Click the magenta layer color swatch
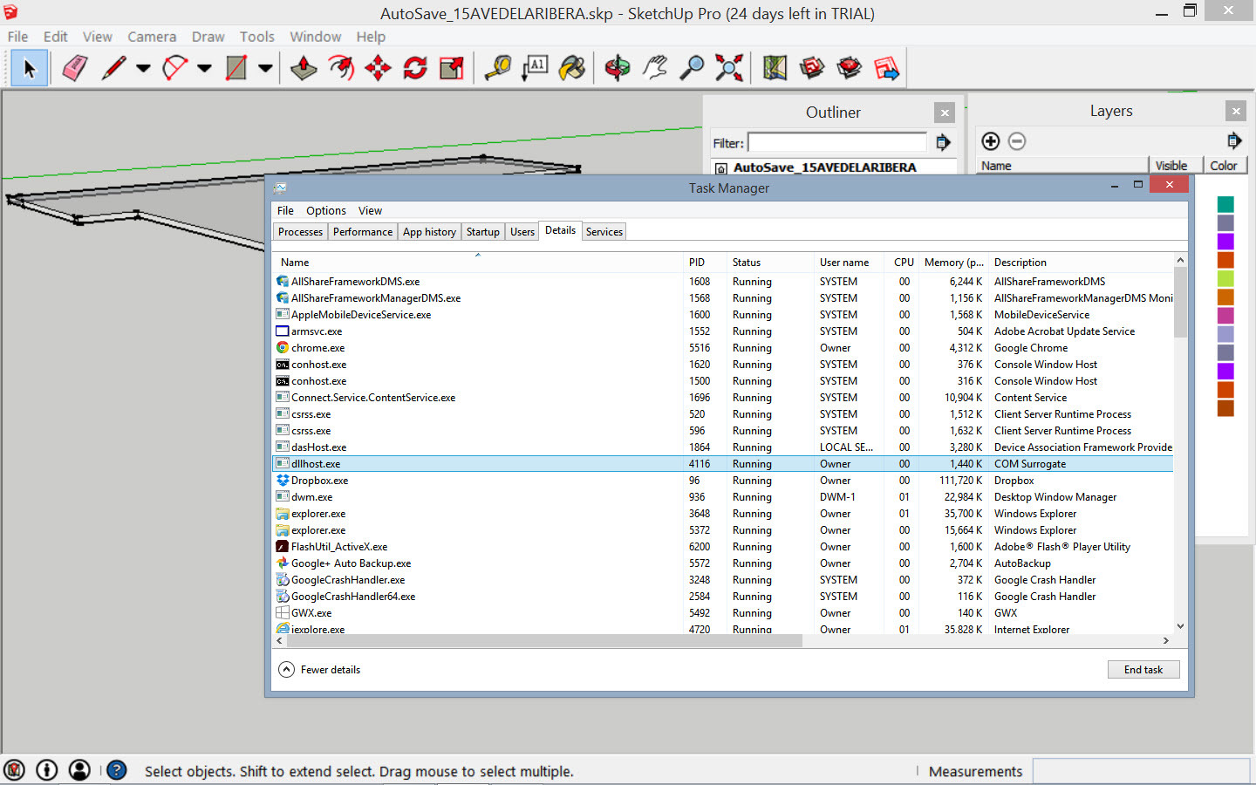 (1225, 316)
